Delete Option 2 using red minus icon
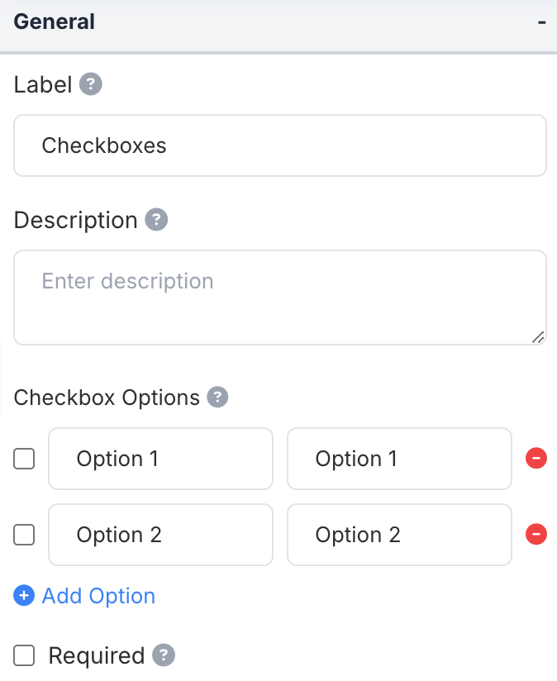The image size is (557, 681). click(536, 535)
